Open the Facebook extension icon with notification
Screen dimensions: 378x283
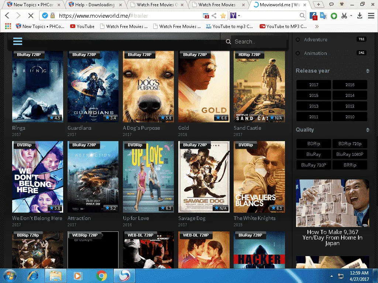tap(313, 16)
